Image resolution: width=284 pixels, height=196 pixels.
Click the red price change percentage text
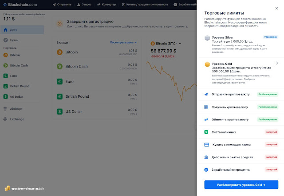click(x=162, y=56)
